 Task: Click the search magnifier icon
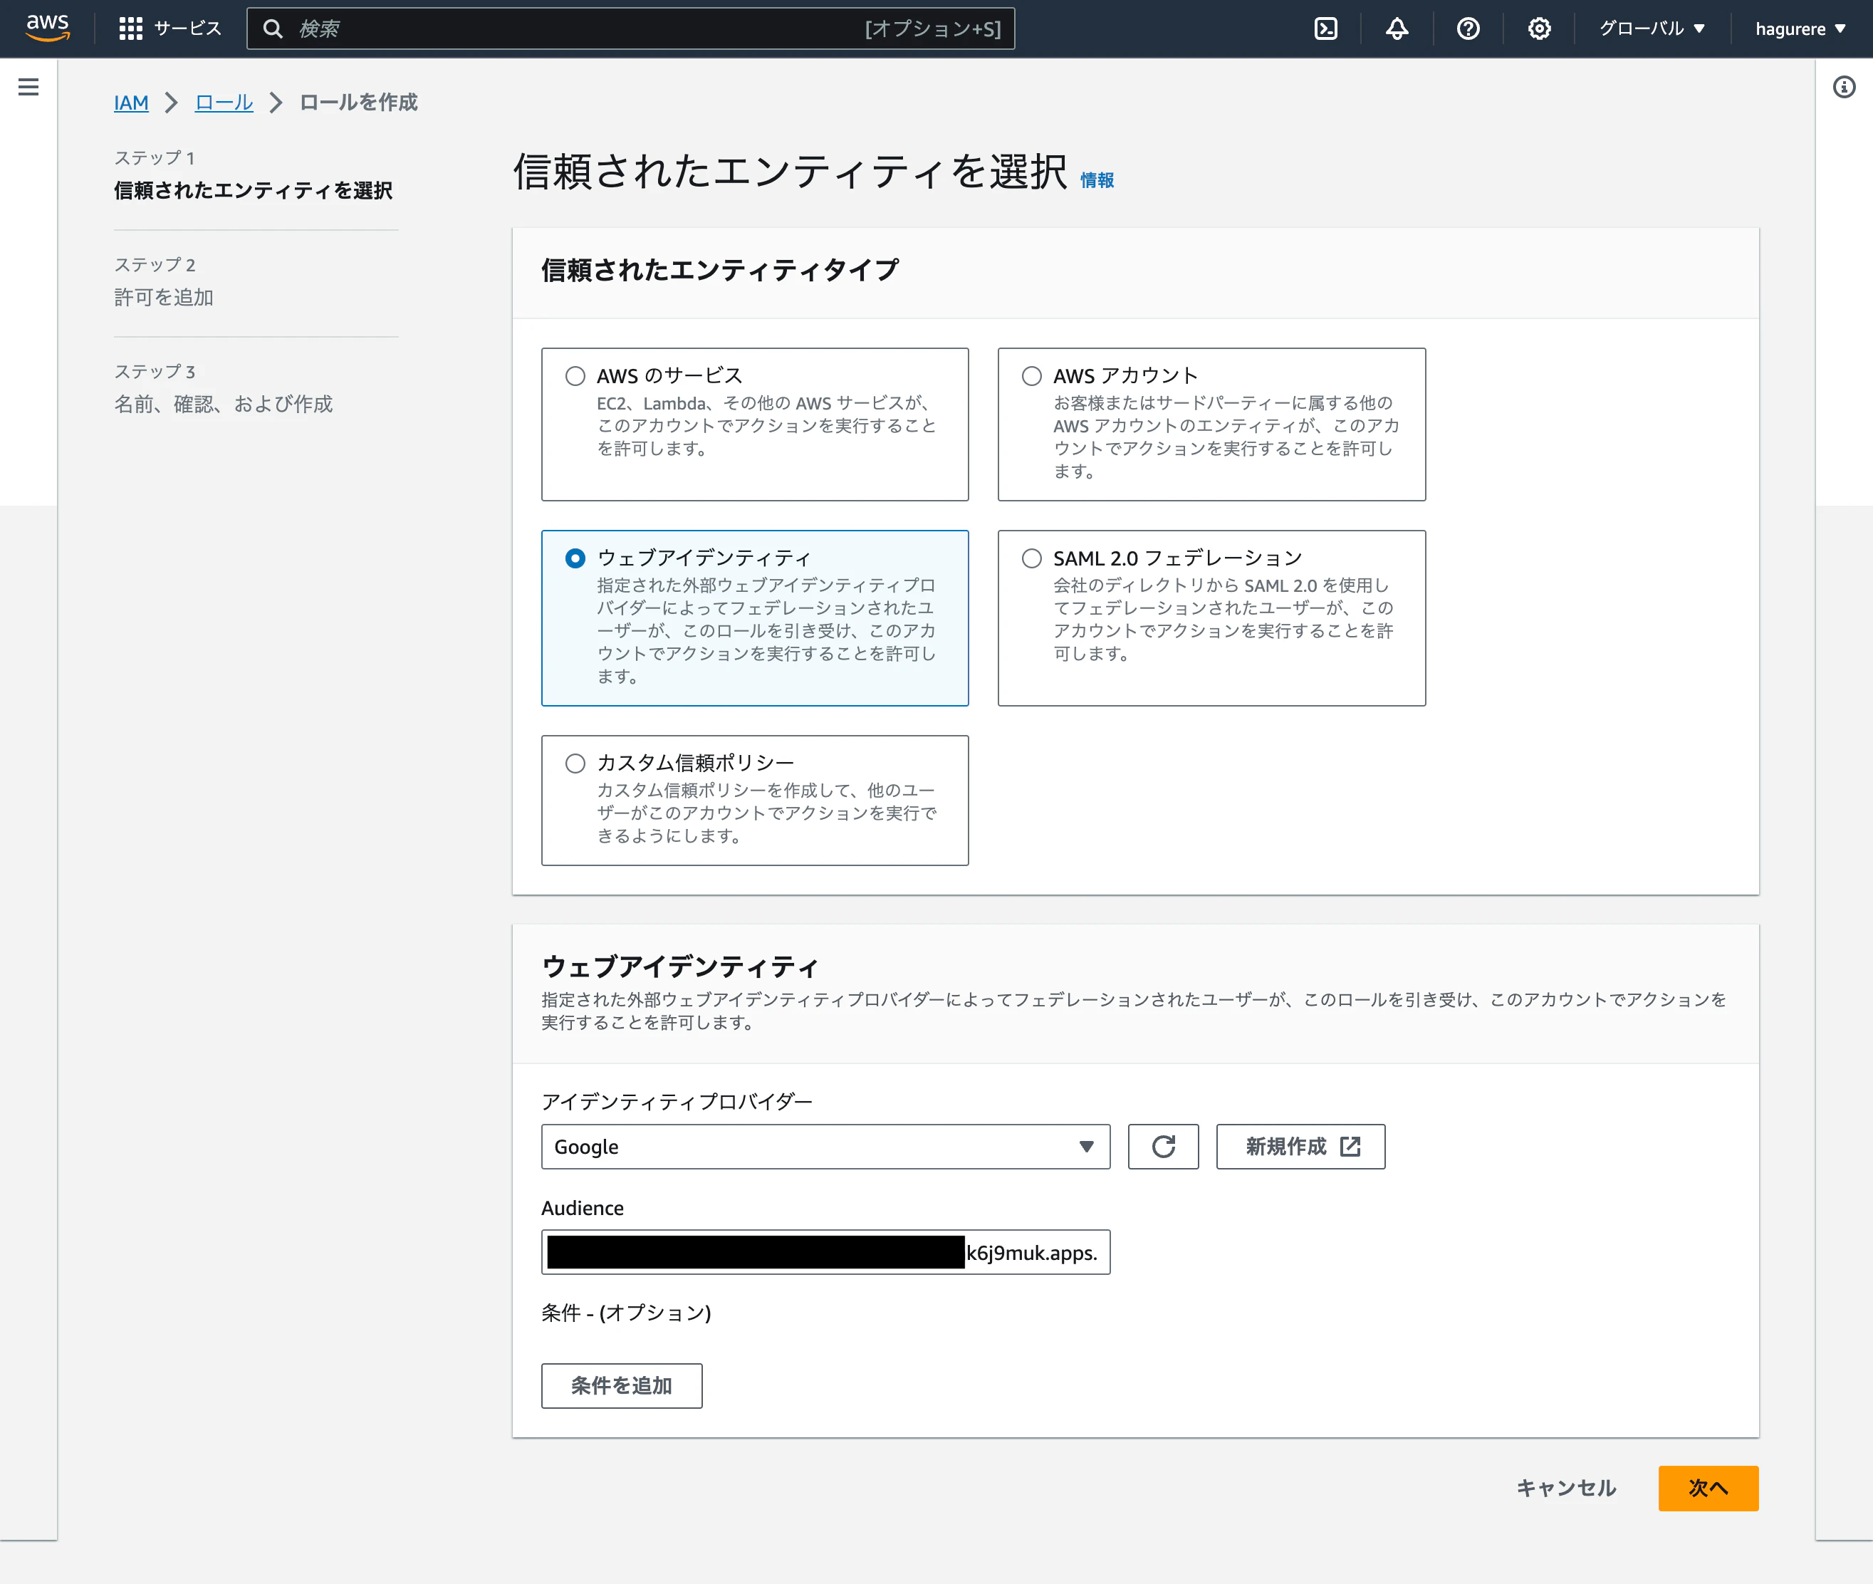[x=273, y=28]
